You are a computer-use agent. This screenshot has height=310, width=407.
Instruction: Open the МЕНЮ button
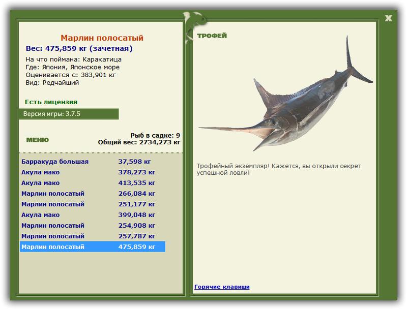[x=37, y=140]
